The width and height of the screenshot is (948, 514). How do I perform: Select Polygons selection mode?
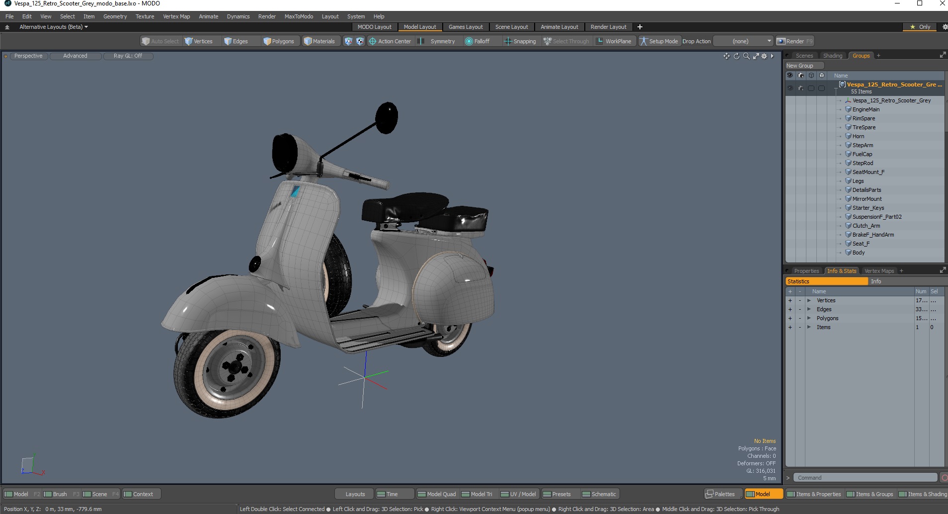[x=279, y=41]
